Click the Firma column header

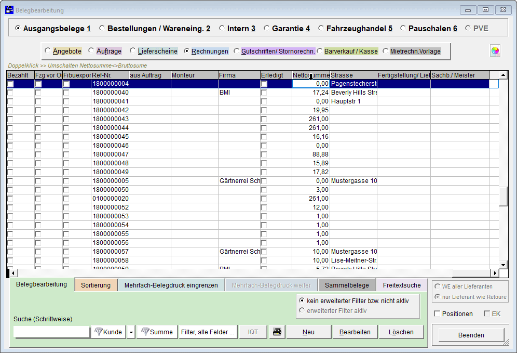[x=239, y=75]
